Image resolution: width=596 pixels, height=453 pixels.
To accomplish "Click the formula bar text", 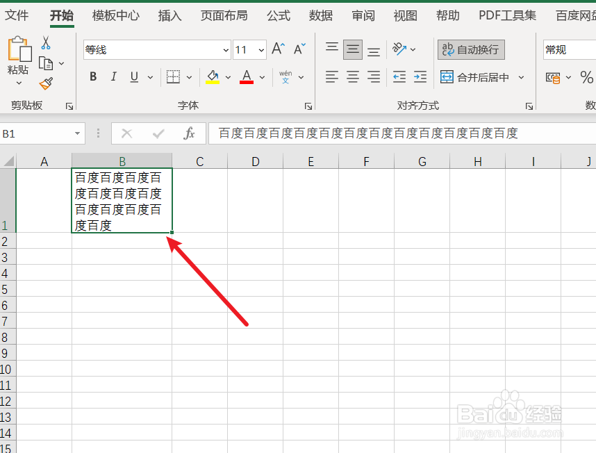I will (368, 133).
